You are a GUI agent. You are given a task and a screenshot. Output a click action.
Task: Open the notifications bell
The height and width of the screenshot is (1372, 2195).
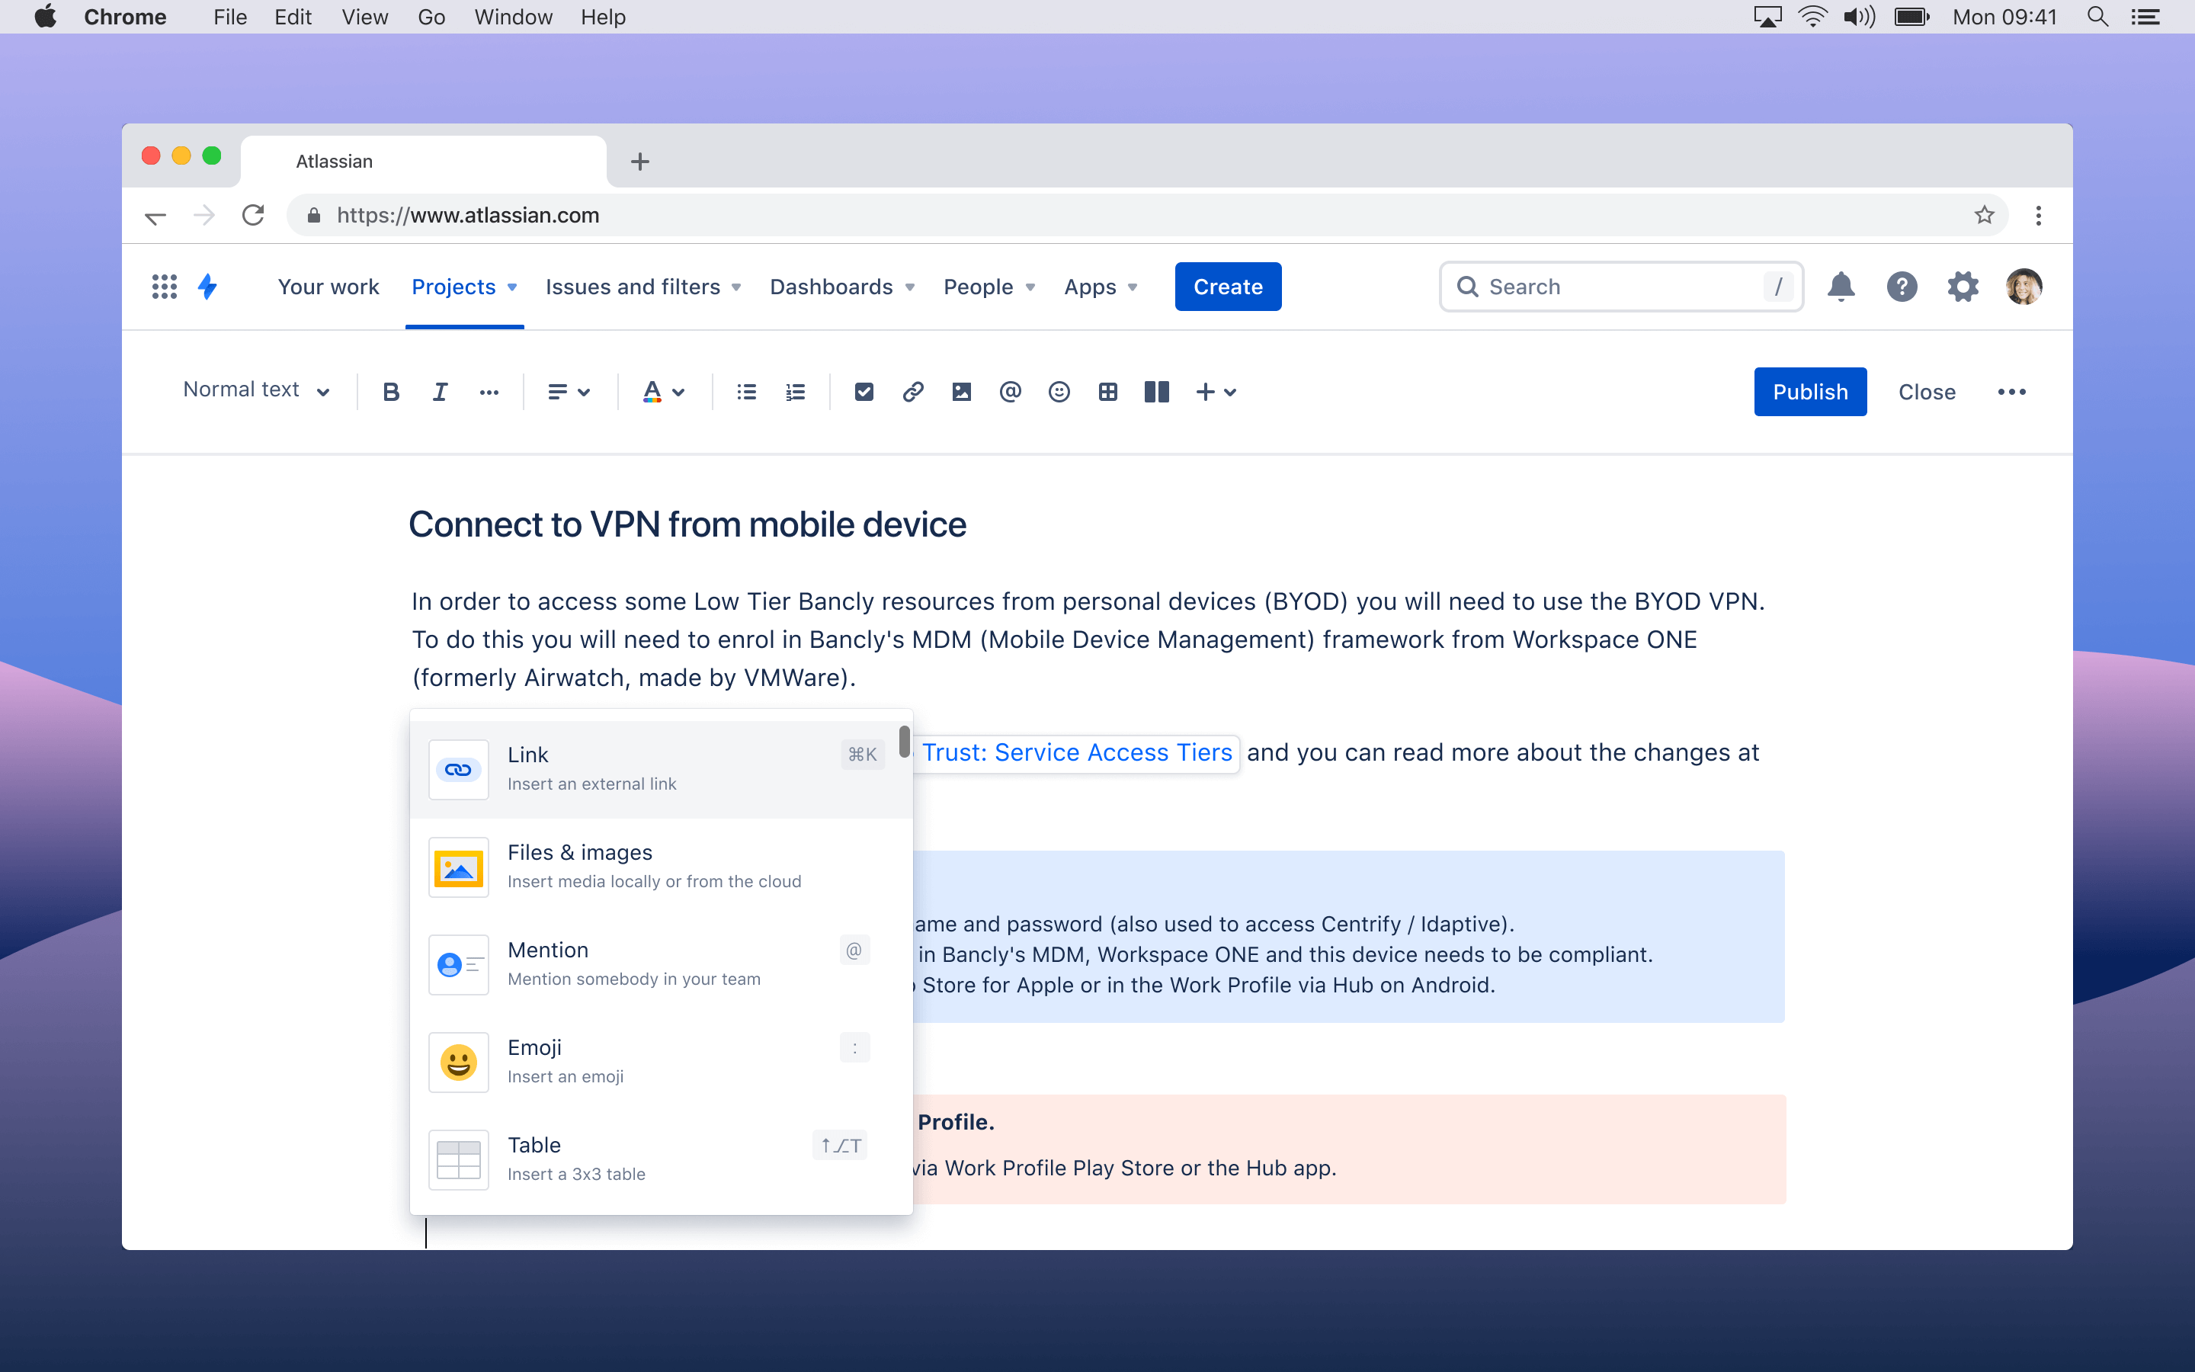1841,287
